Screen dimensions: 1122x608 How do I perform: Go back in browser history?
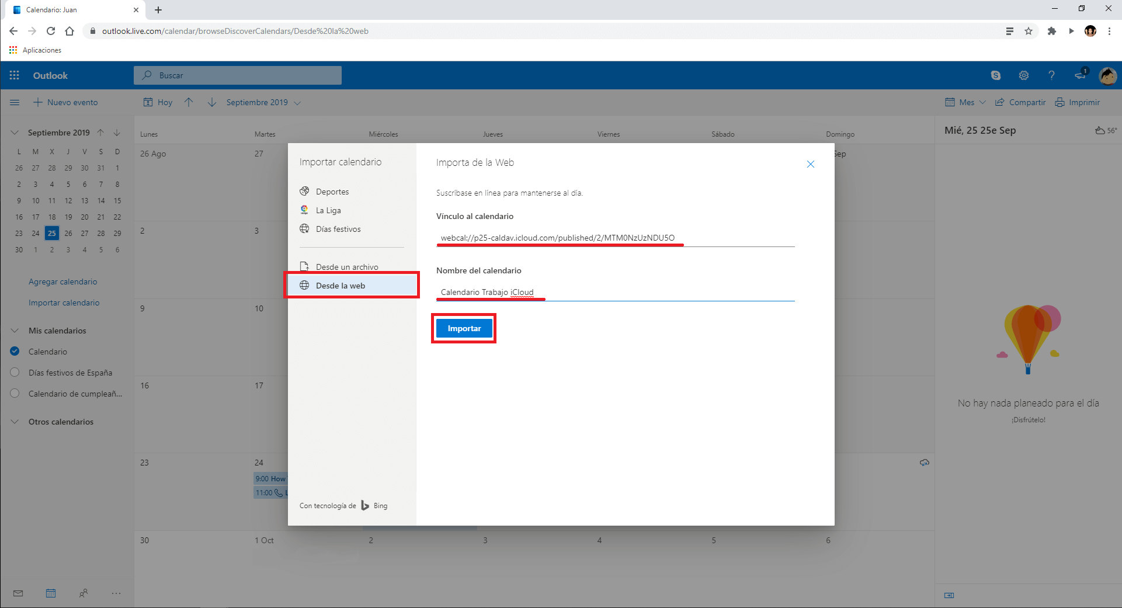pyautogui.click(x=13, y=31)
